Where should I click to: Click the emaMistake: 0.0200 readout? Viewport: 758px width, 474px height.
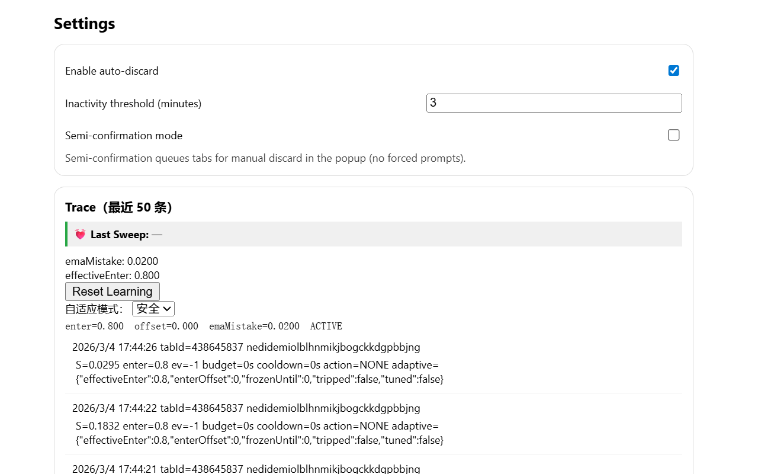(112, 261)
